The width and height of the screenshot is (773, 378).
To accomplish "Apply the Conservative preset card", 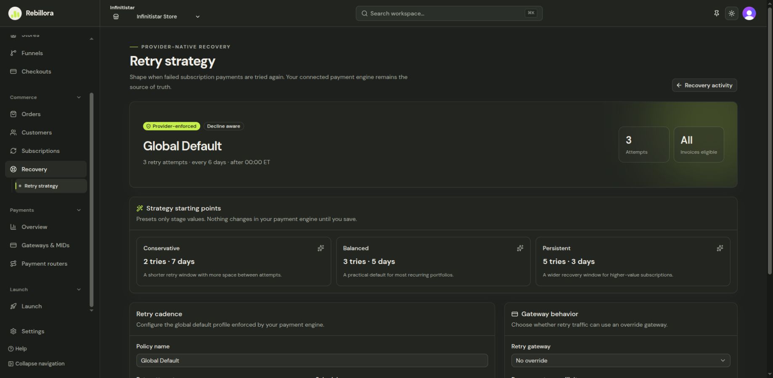I will tap(234, 261).
